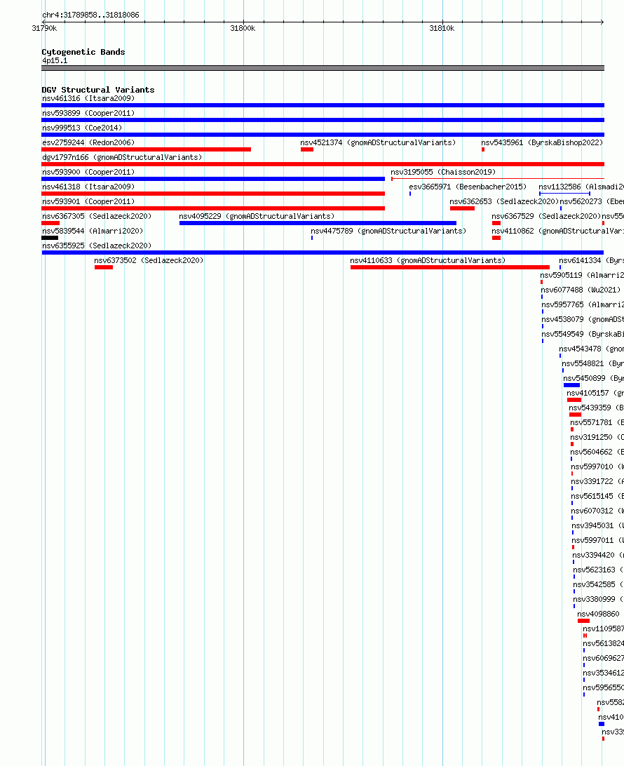Click nsv3380999 variant label
The height and width of the screenshot is (766, 624).
coord(599,598)
